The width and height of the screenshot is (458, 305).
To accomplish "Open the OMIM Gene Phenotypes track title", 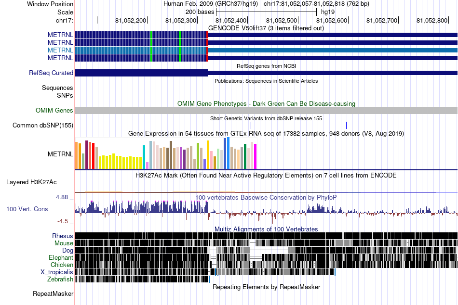I will point(266,103).
